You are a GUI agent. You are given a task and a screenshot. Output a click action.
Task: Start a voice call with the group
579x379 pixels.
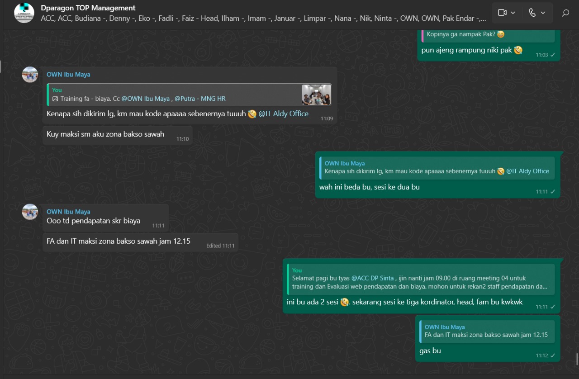point(532,13)
